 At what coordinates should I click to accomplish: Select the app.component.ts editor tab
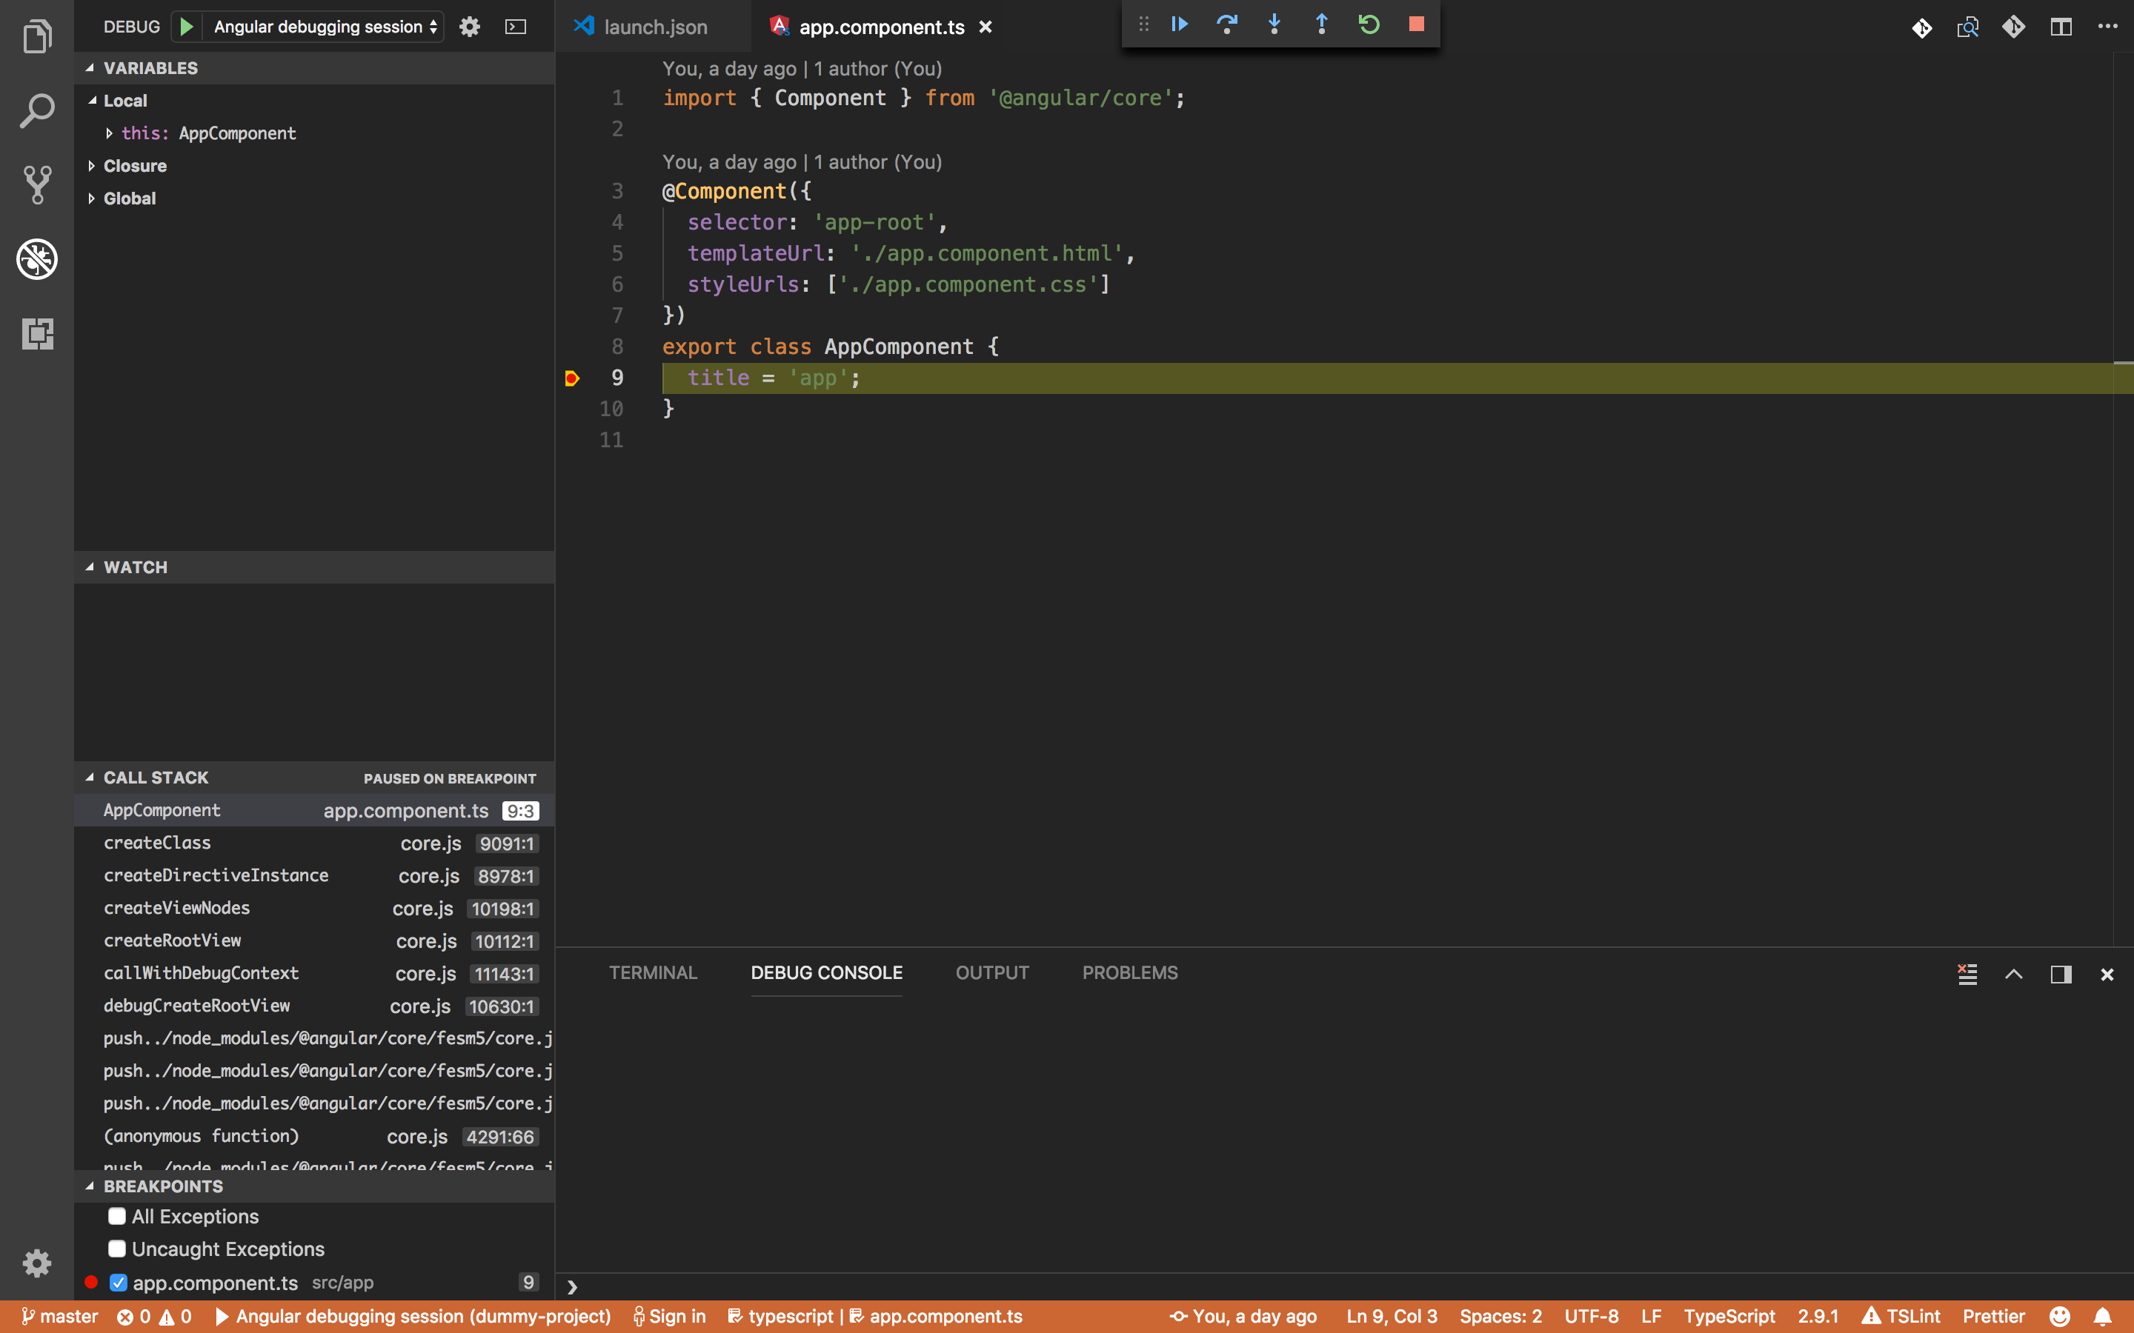pyautogui.click(x=880, y=27)
